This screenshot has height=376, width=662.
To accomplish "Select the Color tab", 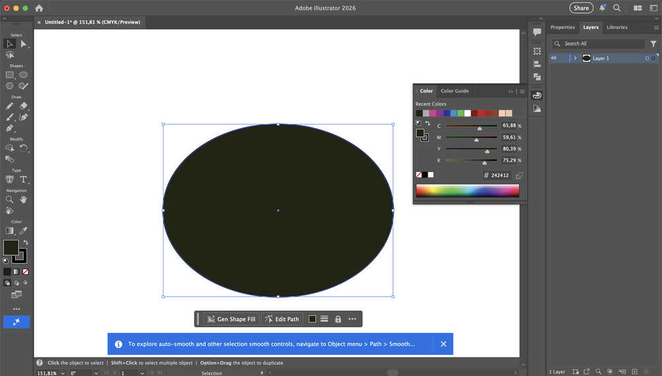I will click(x=426, y=91).
